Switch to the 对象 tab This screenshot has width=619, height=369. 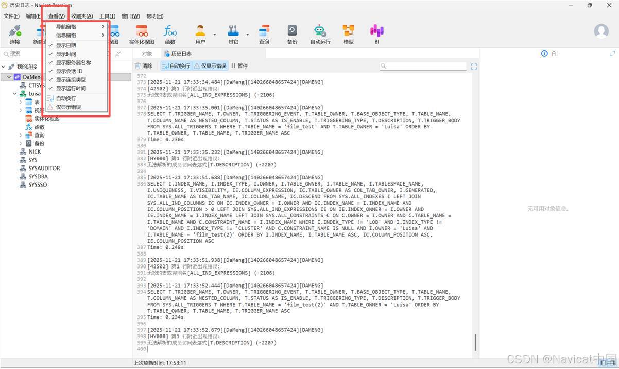(x=147, y=54)
